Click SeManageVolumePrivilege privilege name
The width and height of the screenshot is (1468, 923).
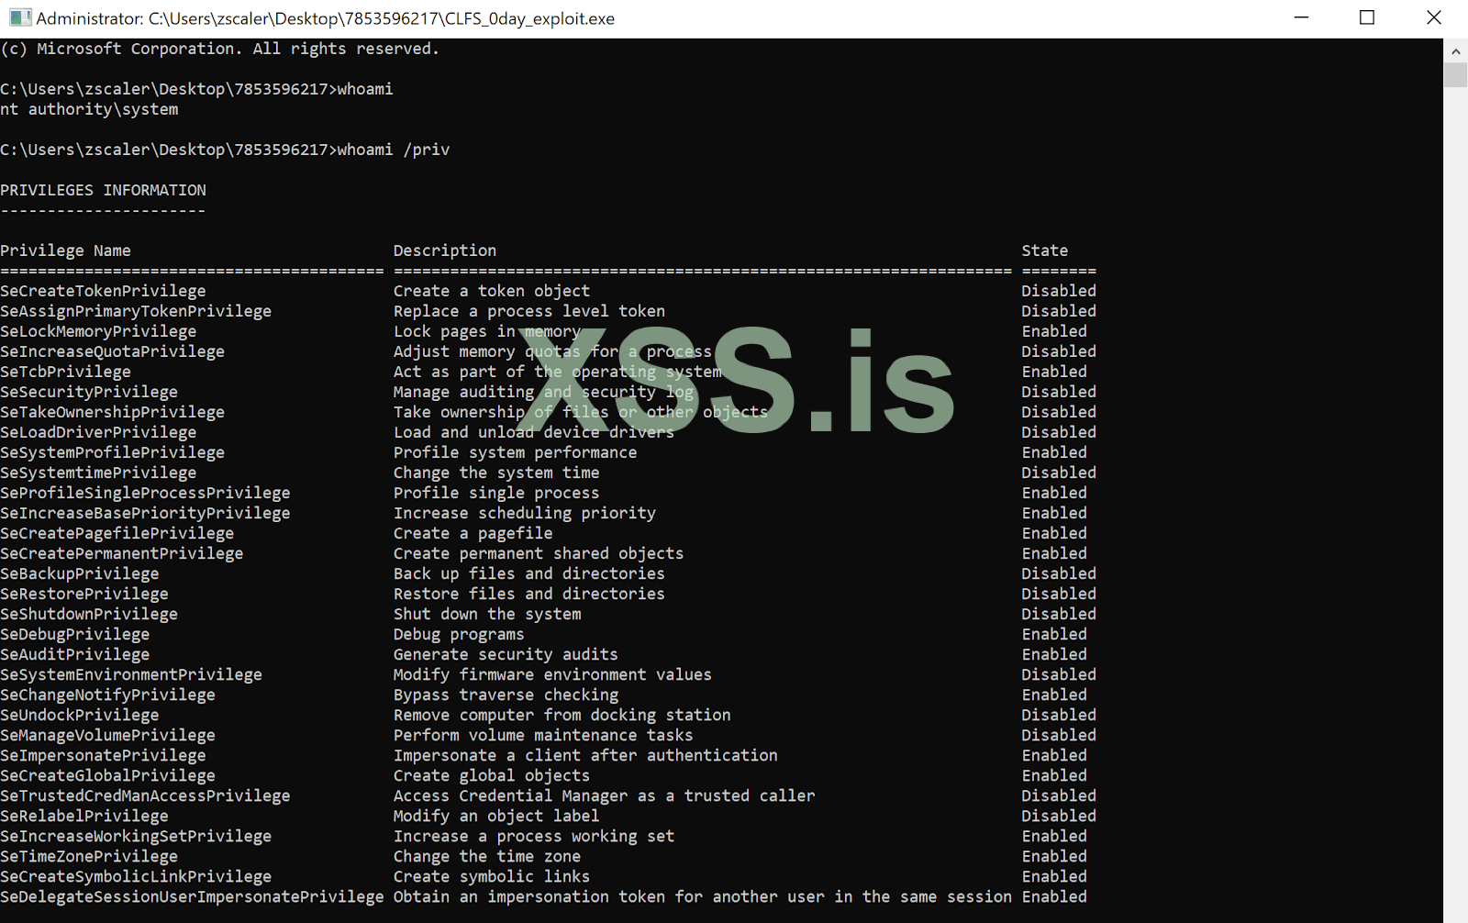tap(107, 735)
